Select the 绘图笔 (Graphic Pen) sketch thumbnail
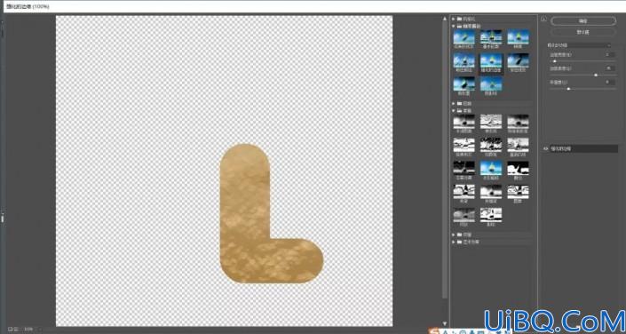 click(491, 145)
